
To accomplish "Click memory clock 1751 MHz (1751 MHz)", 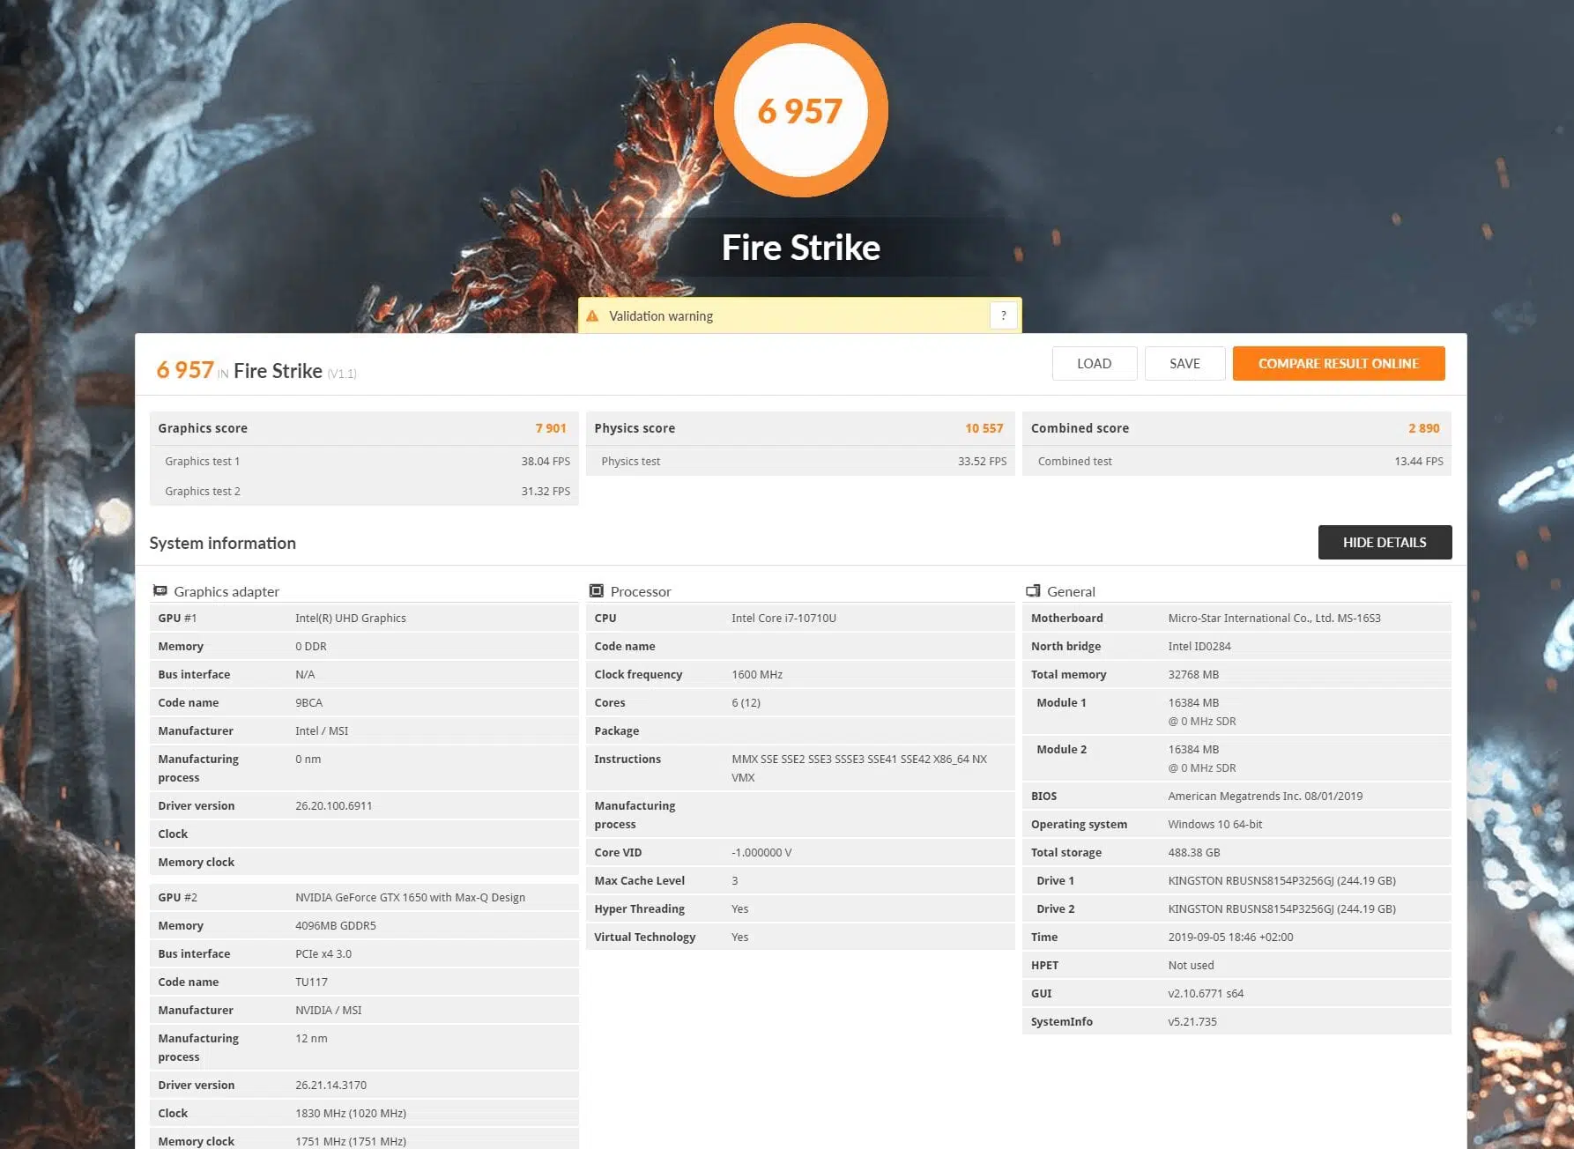I will coord(351,1141).
